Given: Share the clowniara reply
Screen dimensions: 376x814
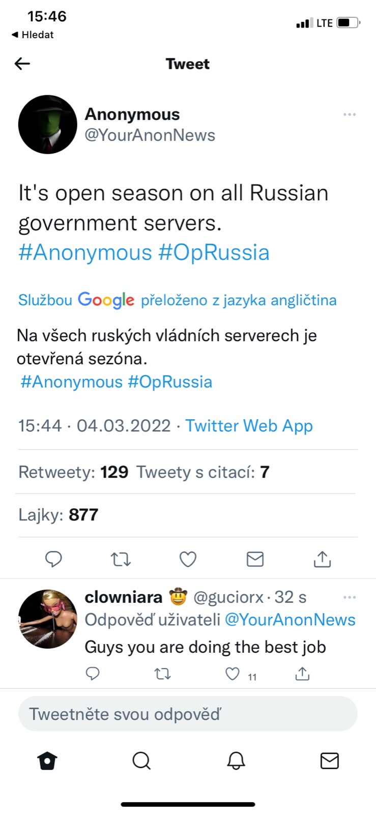Looking at the screenshot, I should coord(302,674).
